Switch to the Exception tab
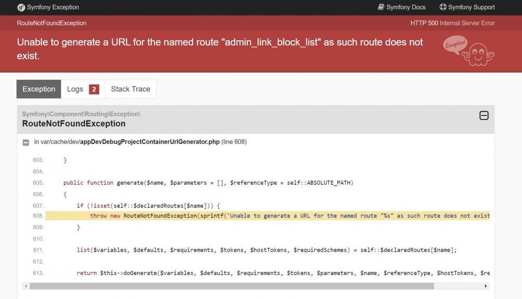Image resolution: width=522 pixels, height=299 pixels. coord(39,89)
